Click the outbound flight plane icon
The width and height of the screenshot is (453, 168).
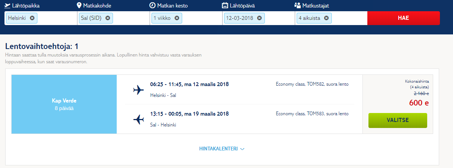(138, 90)
